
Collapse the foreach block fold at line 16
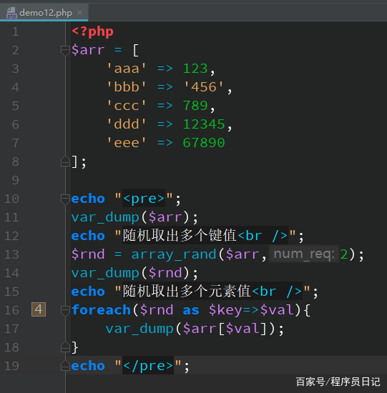65,311
